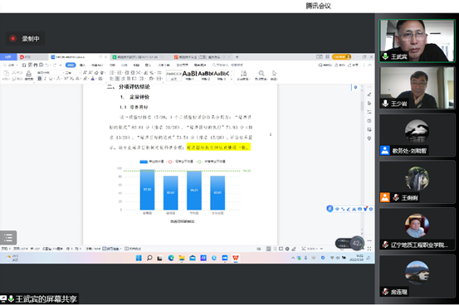Click the WPS Office taskbar icon

(x=236, y=258)
